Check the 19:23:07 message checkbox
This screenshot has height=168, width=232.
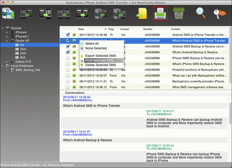tap(68, 76)
